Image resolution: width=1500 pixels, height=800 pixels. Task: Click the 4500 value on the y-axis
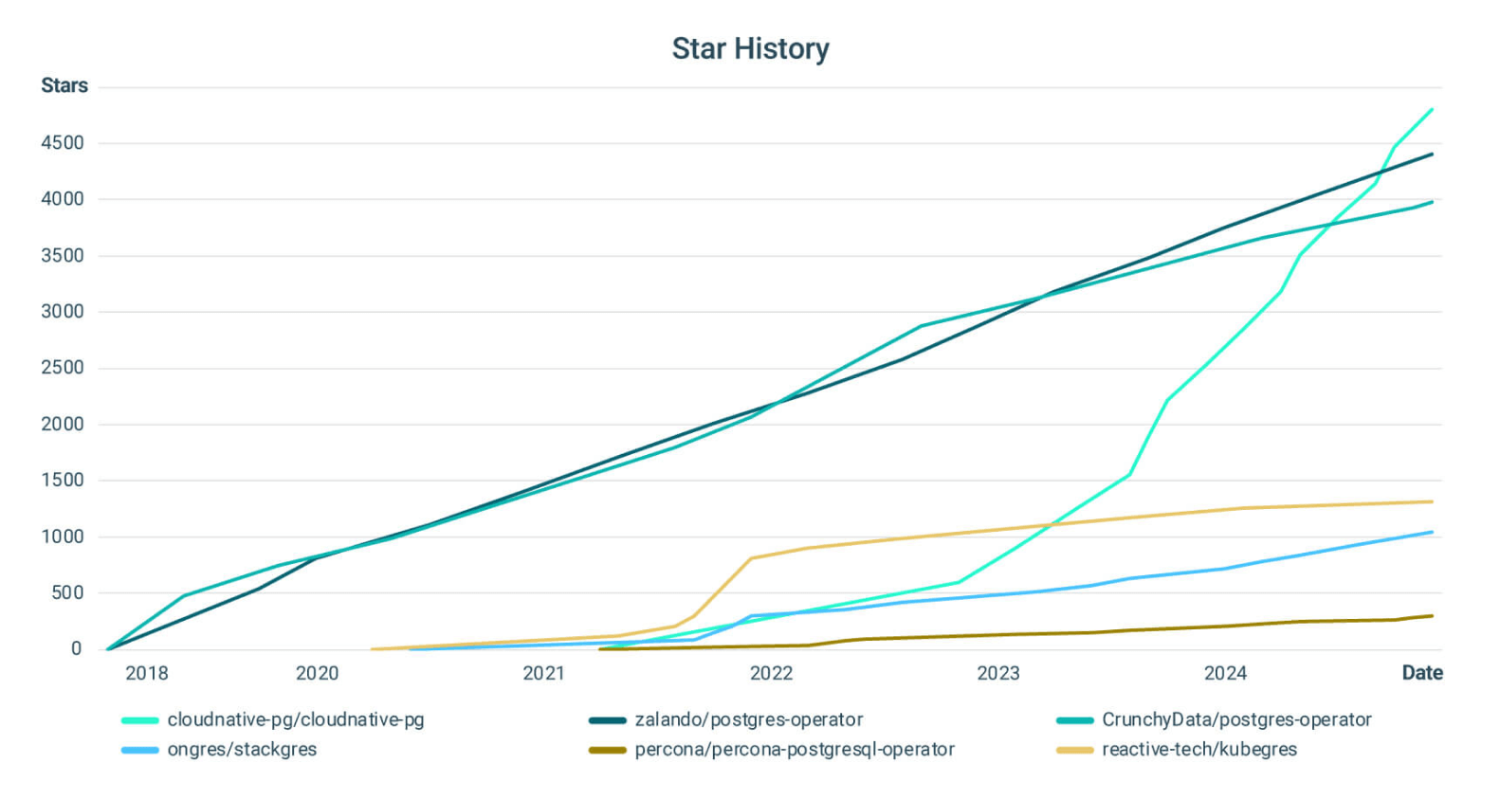point(63,143)
